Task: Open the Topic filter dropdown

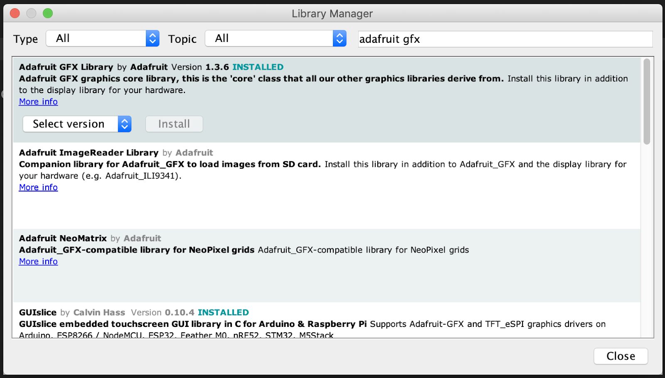Action: pos(276,39)
